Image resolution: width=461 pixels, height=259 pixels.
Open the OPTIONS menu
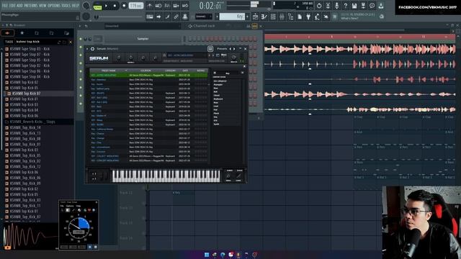(x=55, y=5)
